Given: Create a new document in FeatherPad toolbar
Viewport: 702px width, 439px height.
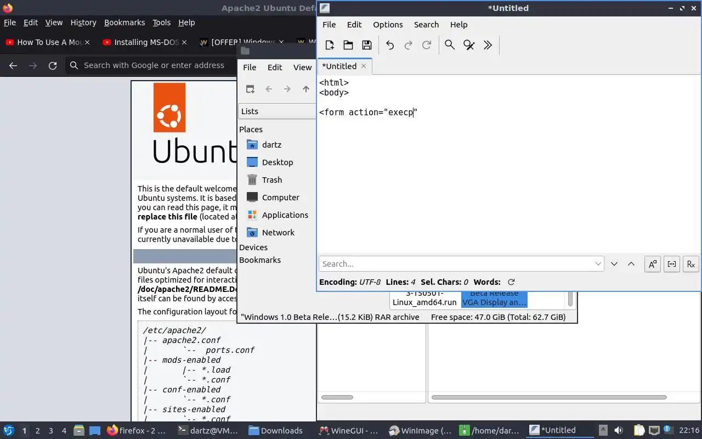Looking at the screenshot, I should (x=329, y=45).
